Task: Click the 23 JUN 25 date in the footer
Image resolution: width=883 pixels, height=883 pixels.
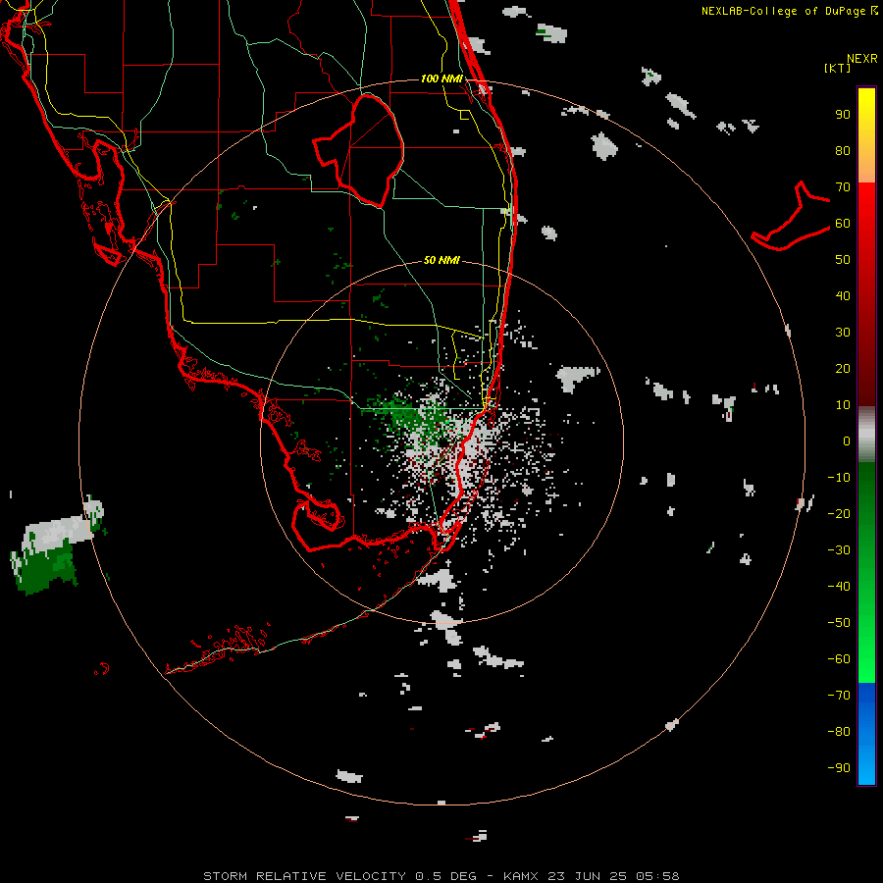Action: [x=588, y=876]
